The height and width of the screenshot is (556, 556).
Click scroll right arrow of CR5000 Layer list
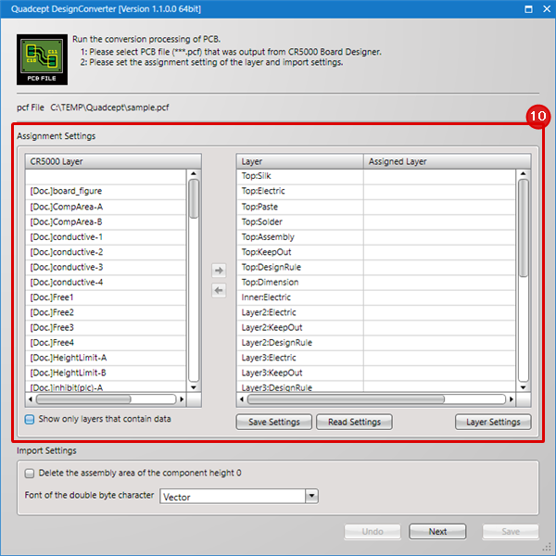182,399
